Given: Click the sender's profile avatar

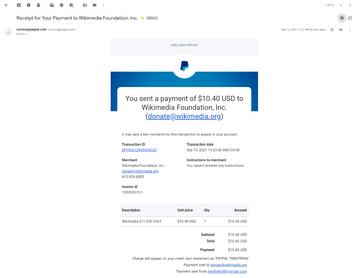Looking at the screenshot, I should tap(8, 32).
